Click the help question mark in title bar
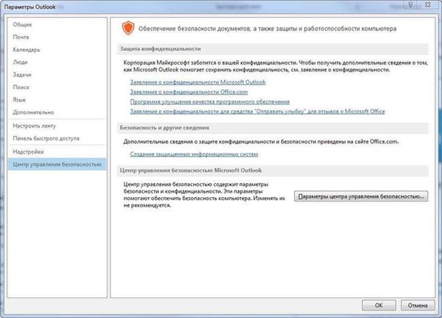 pyautogui.click(x=410, y=5)
